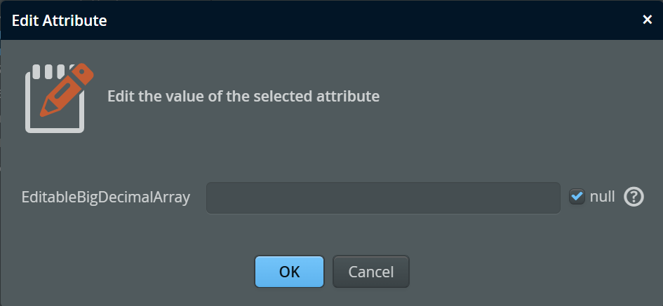Toggle the null checkbox
The width and height of the screenshot is (663, 306).
577,197
